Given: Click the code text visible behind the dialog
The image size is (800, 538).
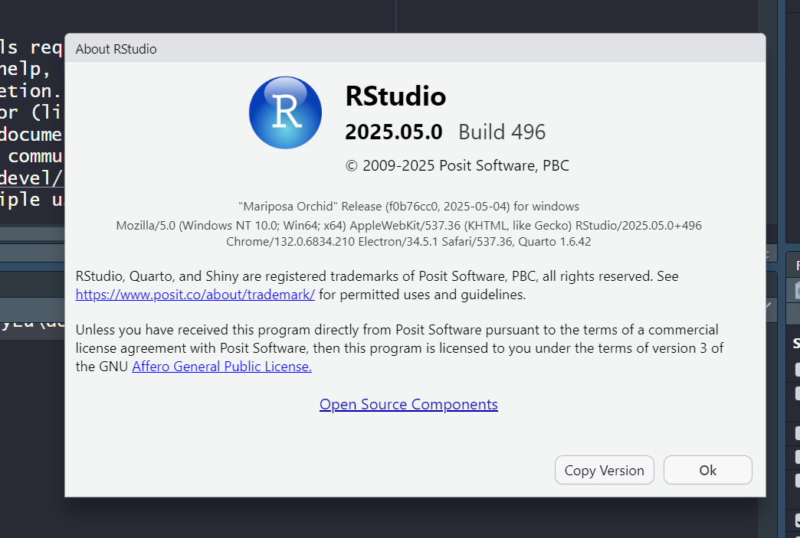Looking at the screenshot, I should coord(32,115).
